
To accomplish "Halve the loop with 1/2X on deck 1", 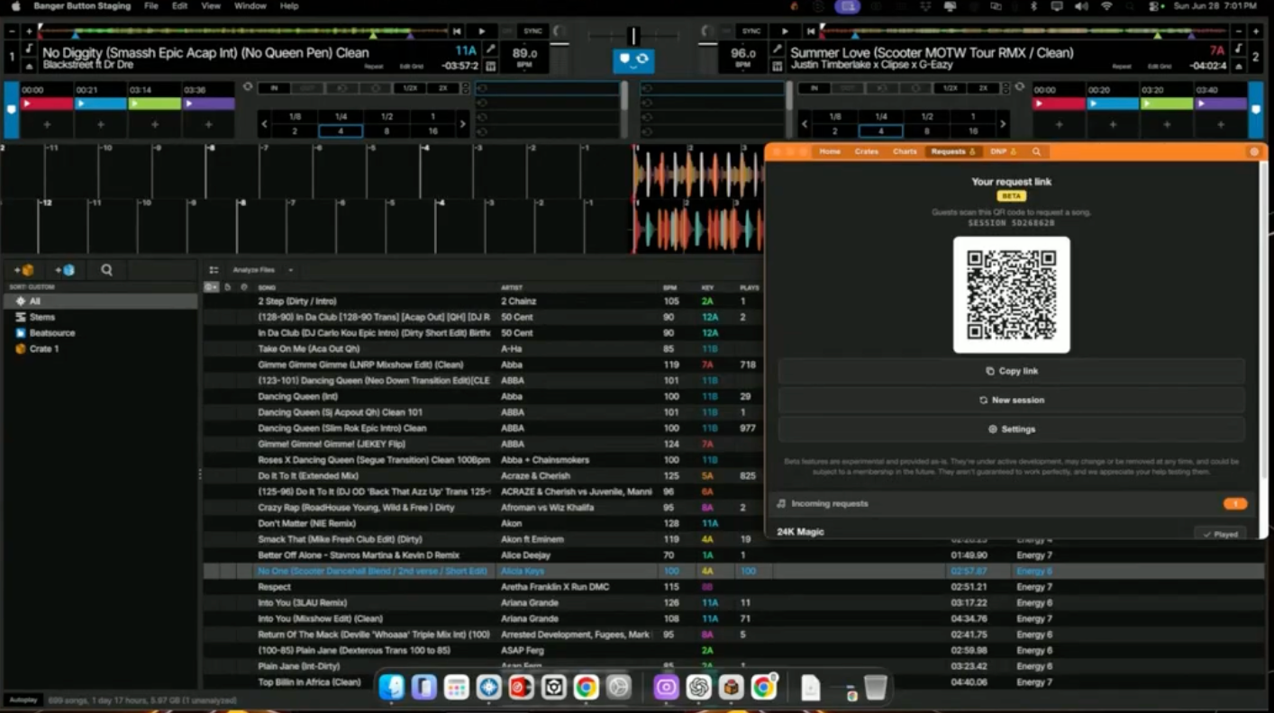I will coord(410,88).
